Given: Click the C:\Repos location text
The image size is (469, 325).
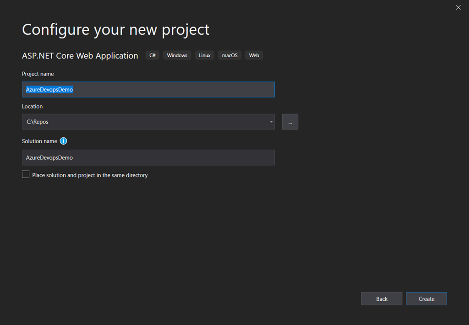Looking at the screenshot, I should [x=38, y=122].
